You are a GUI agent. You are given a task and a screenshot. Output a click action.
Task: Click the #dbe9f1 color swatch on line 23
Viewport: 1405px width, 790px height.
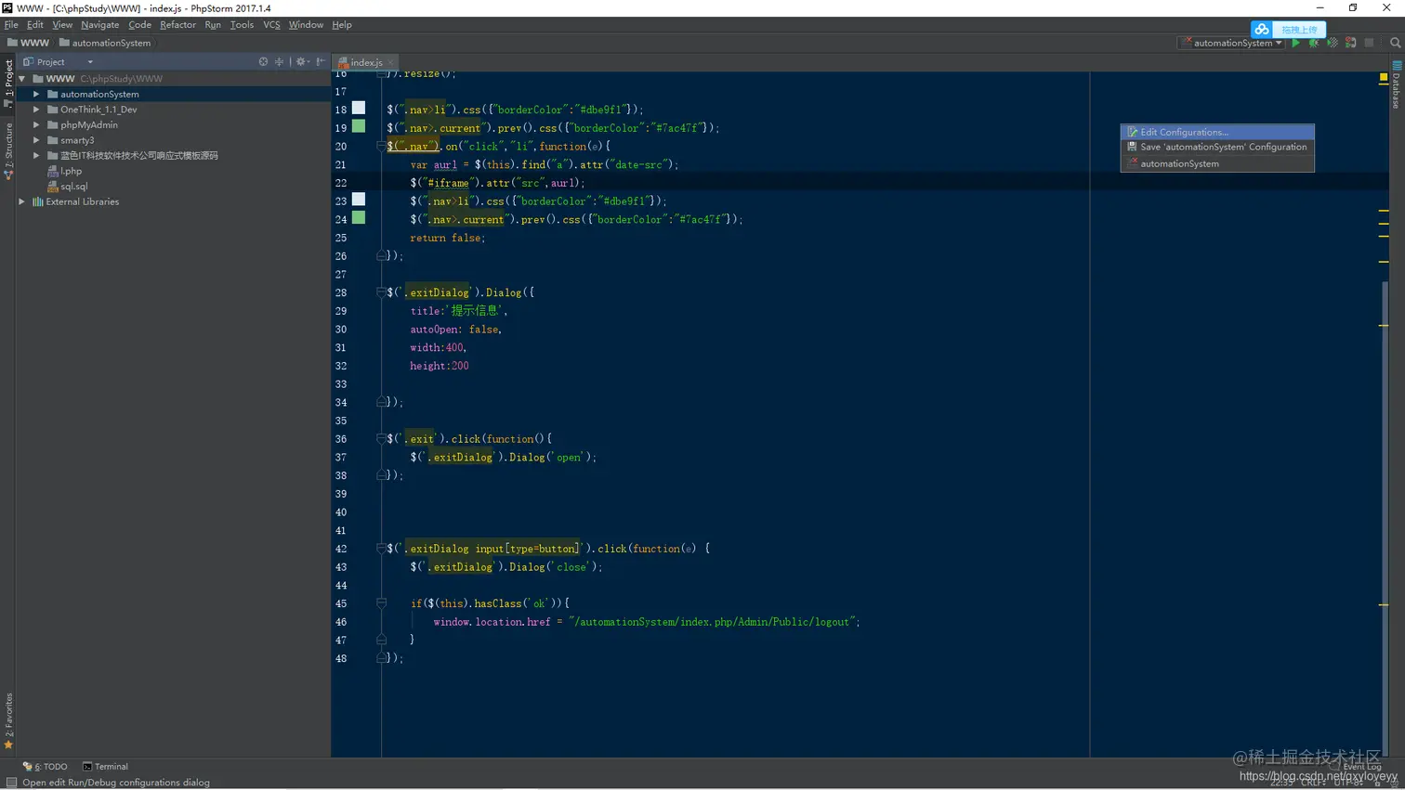(359, 200)
